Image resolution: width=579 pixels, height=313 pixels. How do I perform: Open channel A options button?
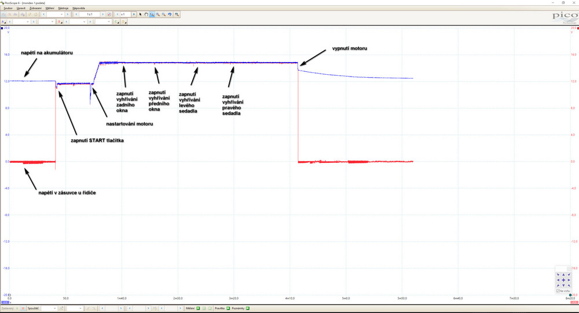(4, 21)
